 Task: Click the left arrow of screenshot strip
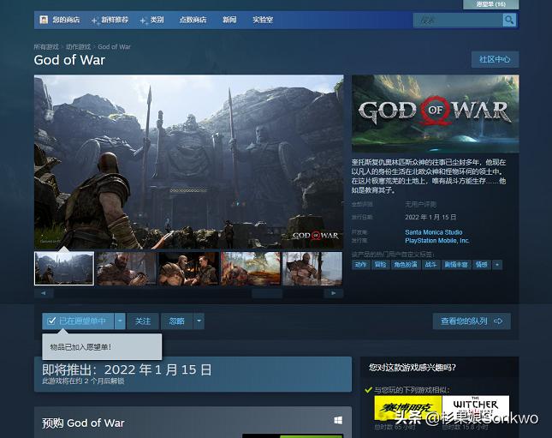(44, 293)
